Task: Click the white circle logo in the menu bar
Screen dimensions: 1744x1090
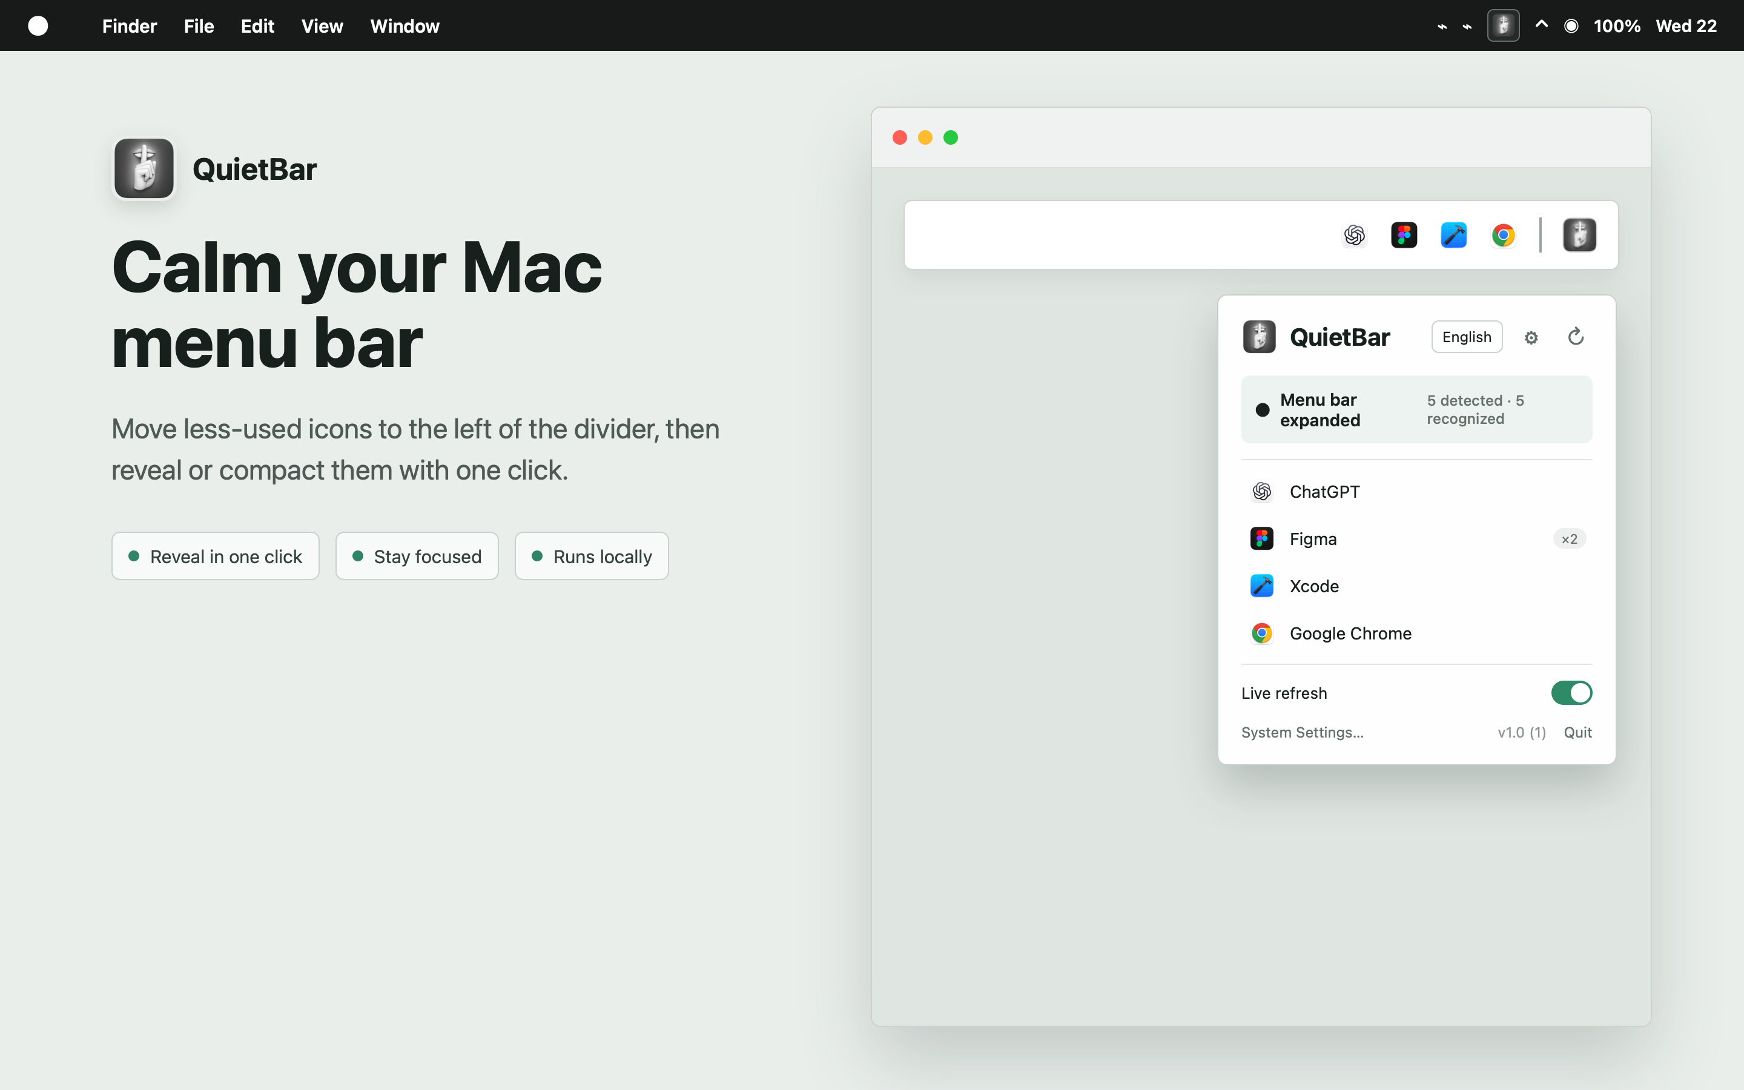Action: pos(38,26)
